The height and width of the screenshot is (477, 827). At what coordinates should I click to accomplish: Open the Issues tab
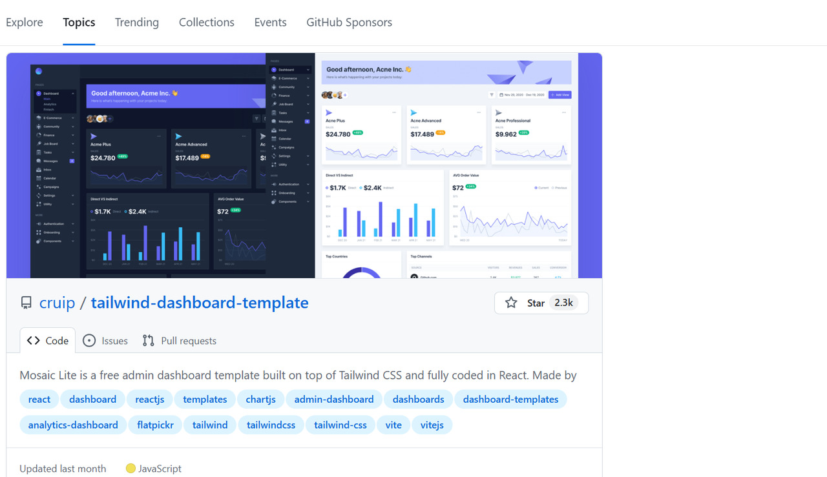[105, 341]
